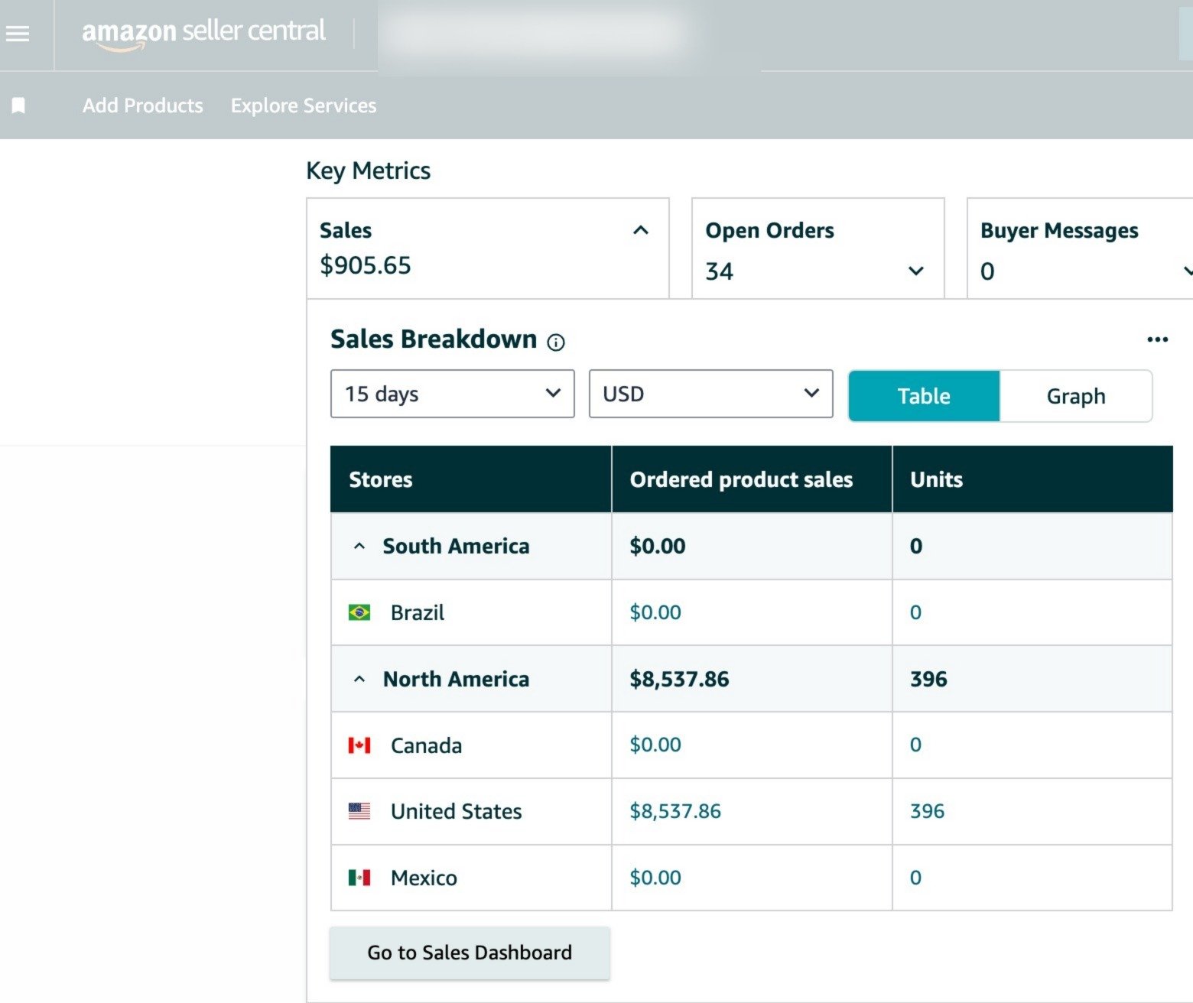Open the 15 days time range dropdown
Viewport: 1193px width, 1003px height.
tap(452, 394)
